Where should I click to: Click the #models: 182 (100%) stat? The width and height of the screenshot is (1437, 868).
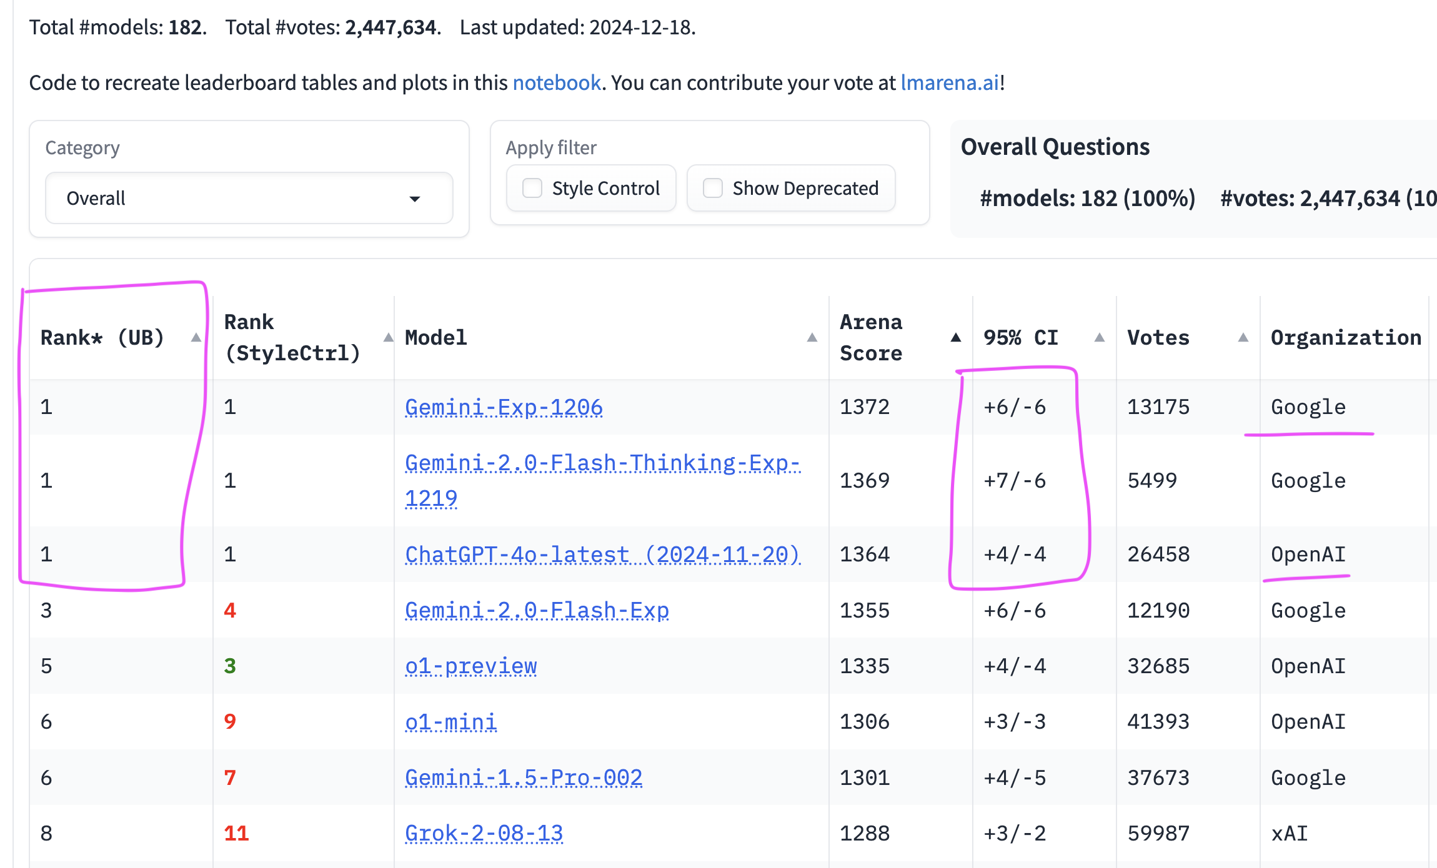pos(1088,198)
